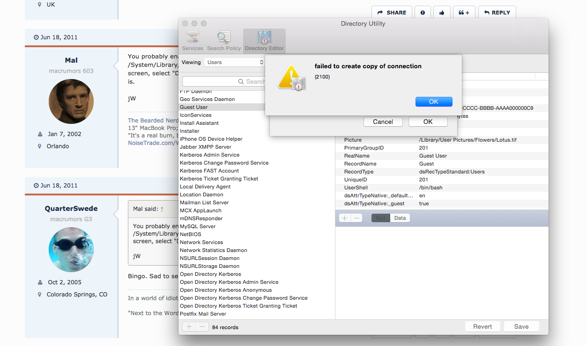Click the remove attribute minus button
This screenshot has width=586, height=346.
click(356, 218)
